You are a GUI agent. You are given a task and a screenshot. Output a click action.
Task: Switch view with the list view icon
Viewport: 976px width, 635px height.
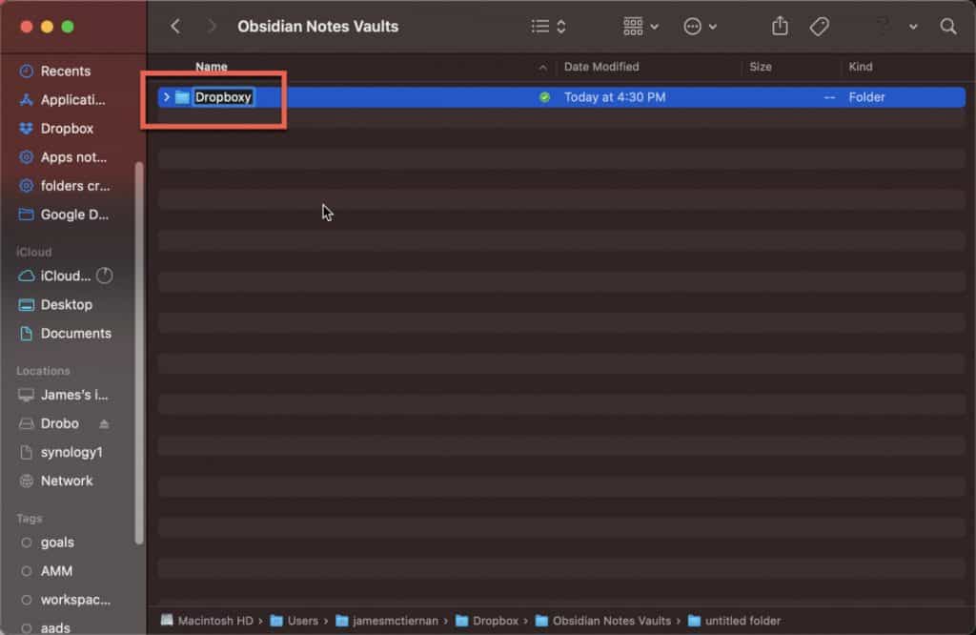tap(548, 27)
